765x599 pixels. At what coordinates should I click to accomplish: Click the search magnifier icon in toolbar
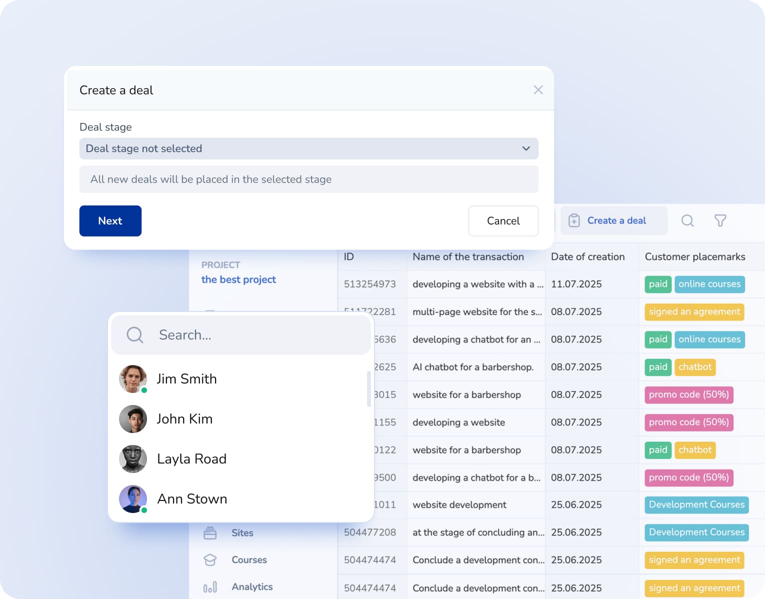(687, 220)
